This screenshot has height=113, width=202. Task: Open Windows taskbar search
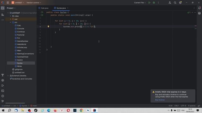(9, 110)
